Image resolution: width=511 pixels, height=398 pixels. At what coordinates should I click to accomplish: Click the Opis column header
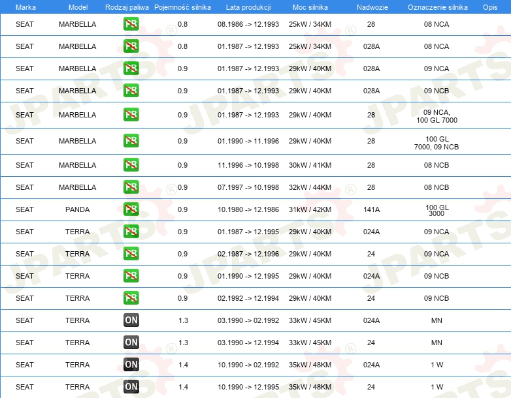click(x=490, y=7)
